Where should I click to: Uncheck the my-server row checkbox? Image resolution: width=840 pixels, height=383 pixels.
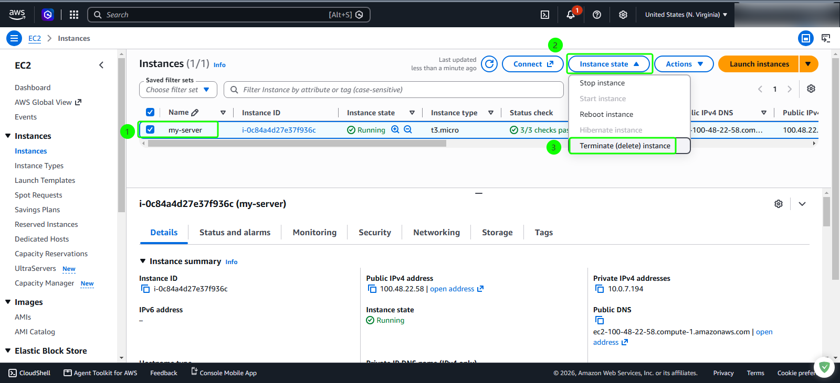click(x=150, y=129)
